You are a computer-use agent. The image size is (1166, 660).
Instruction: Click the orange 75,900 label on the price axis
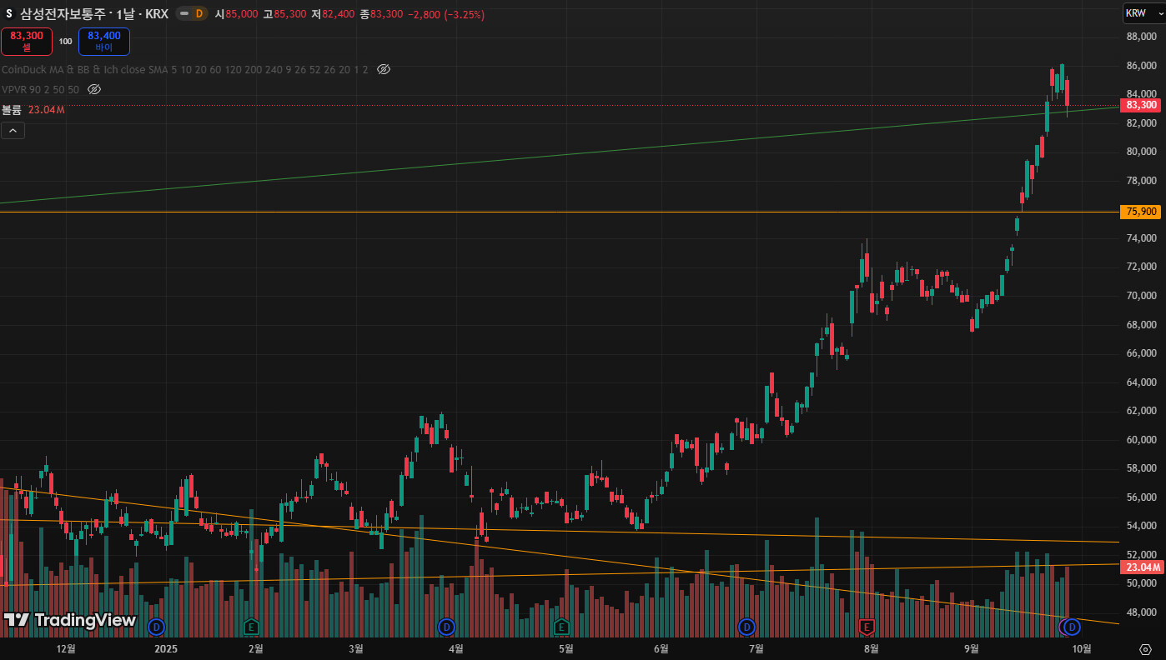tap(1141, 212)
